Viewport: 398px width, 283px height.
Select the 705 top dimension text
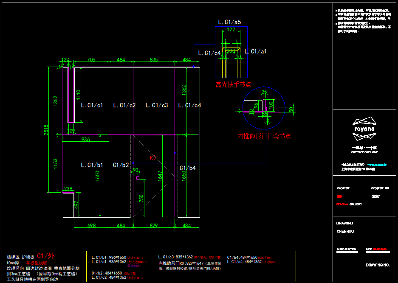pos(91,60)
